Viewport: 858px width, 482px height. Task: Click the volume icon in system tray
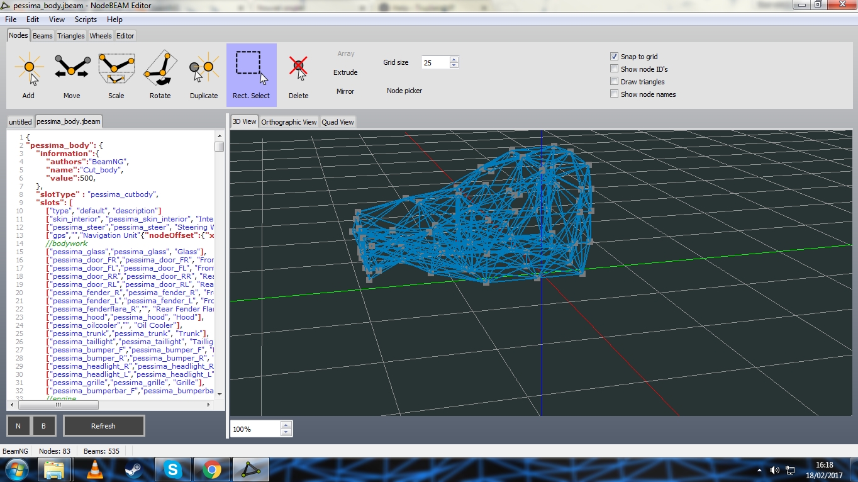click(x=774, y=470)
